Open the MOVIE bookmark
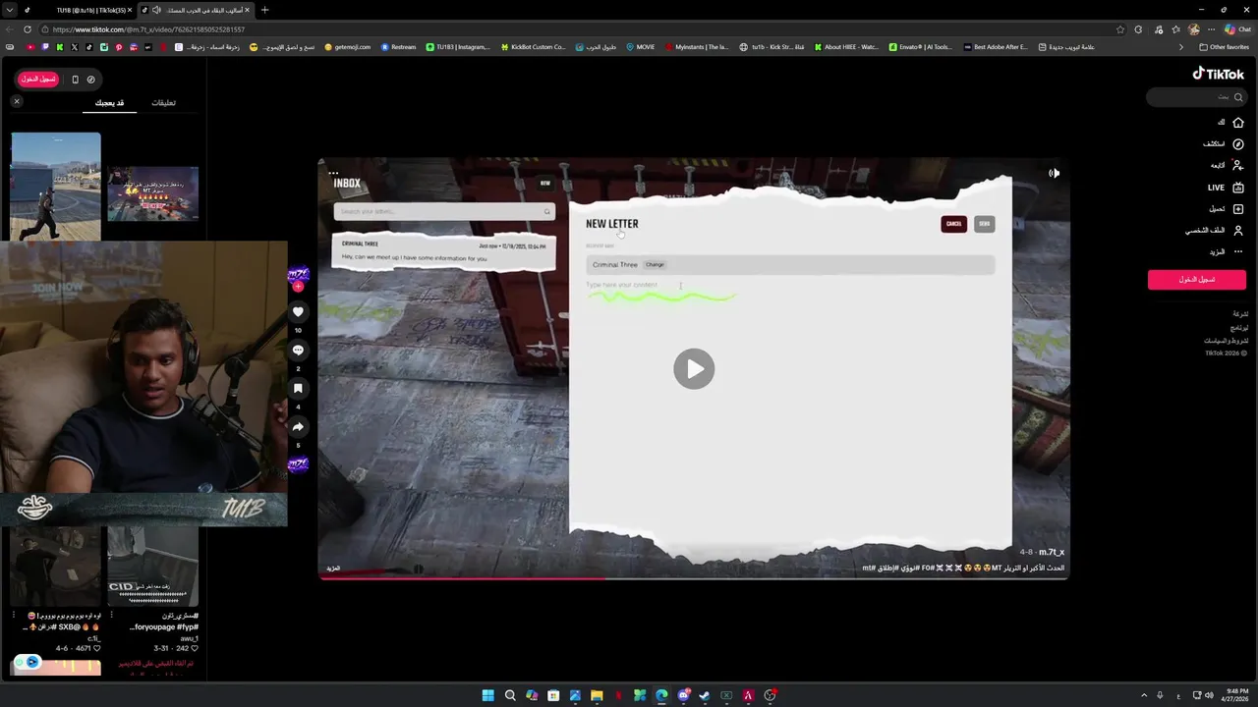This screenshot has width=1258, height=707. (x=640, y=47)
